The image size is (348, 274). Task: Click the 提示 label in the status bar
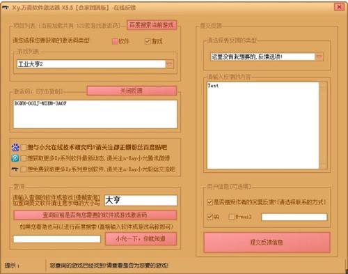[12, 265]
